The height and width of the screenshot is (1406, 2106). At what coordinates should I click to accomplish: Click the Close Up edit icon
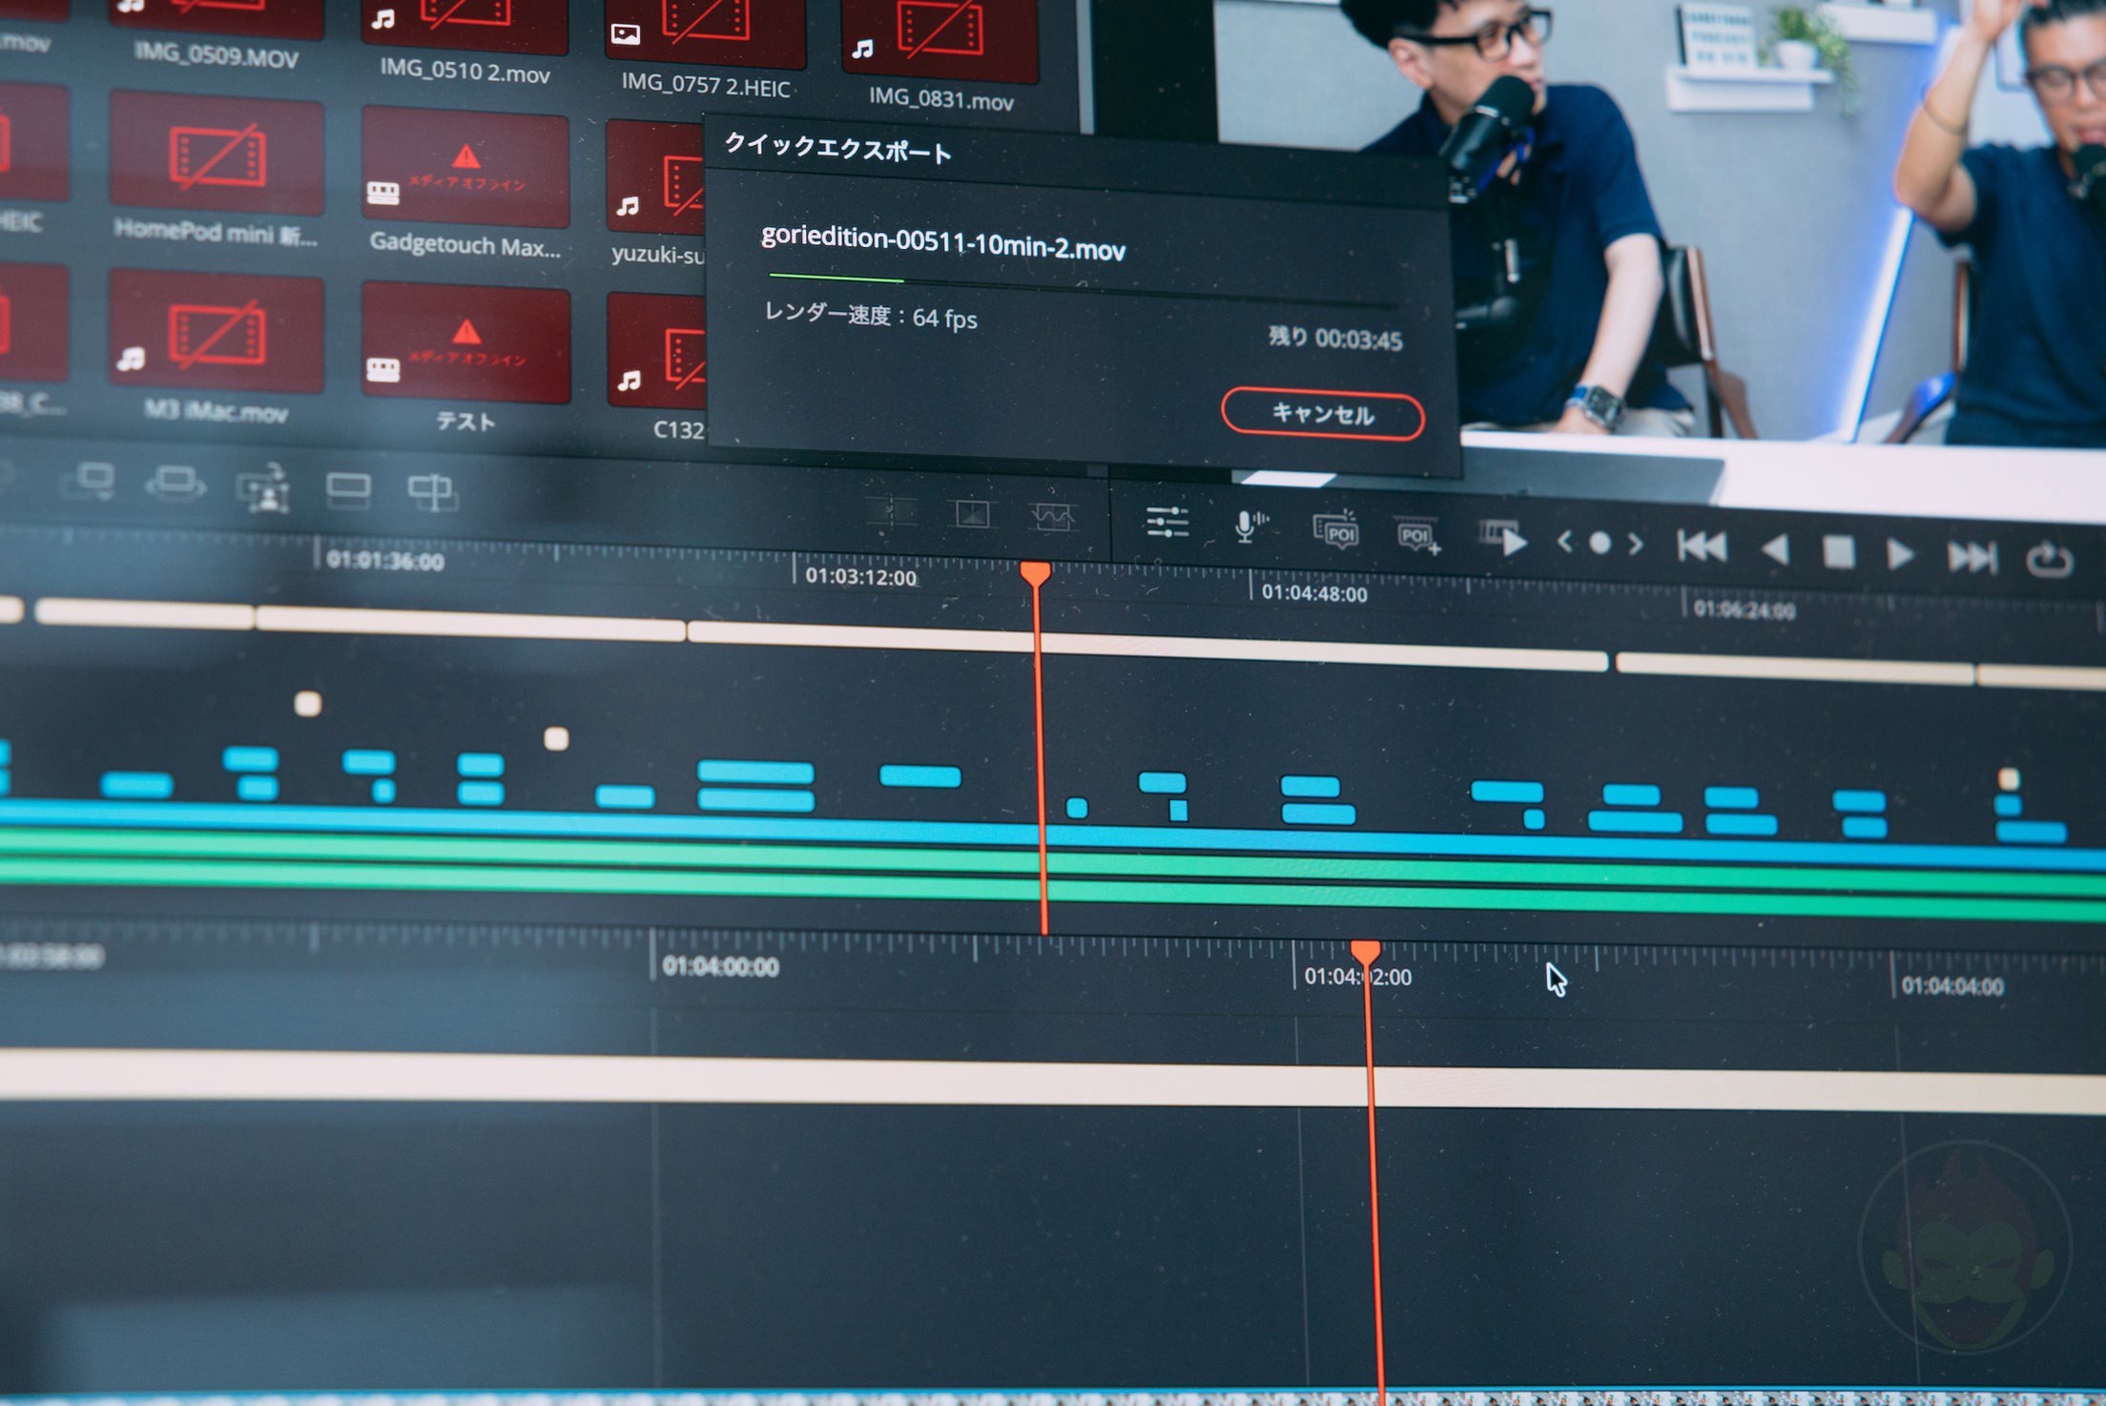point(263,488)
